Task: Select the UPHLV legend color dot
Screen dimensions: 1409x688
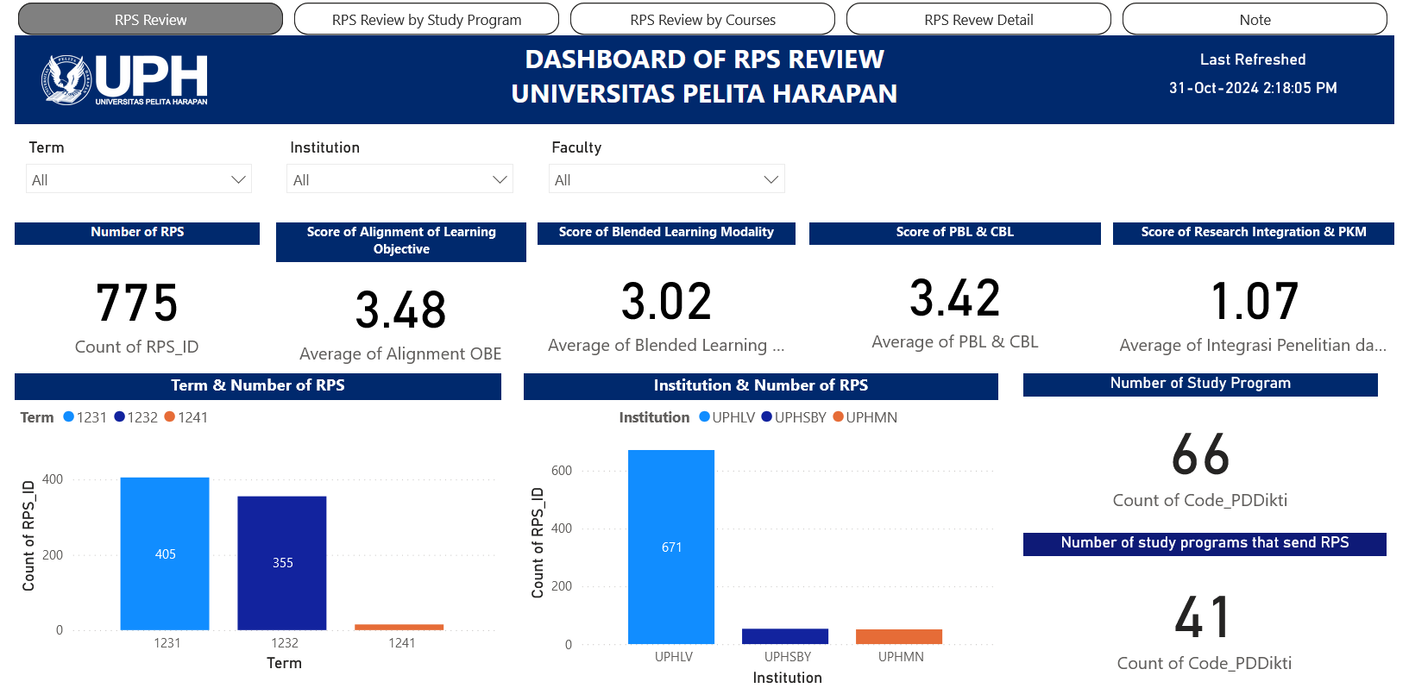Action: [x=704, y=416]
